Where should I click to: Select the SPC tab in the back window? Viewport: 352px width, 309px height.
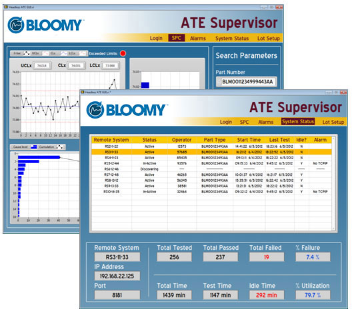pos(177,38)
